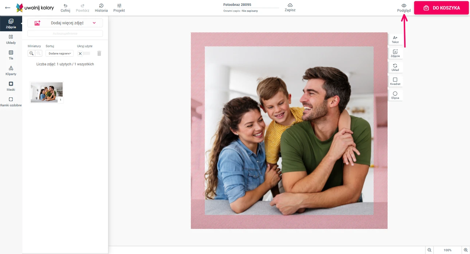Screen dimensions: 470x254
Task: Go back using the left arrow
Action: pos(8,8)
